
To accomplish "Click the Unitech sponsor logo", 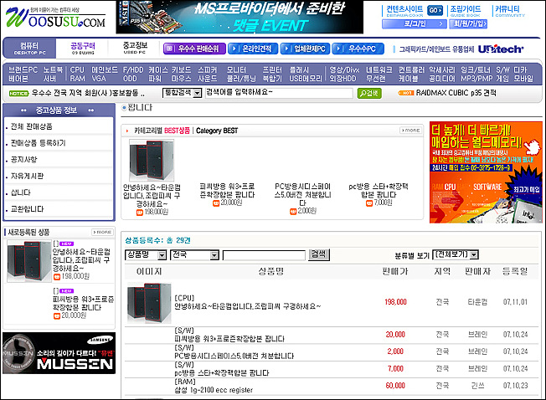I will (501, 49).
